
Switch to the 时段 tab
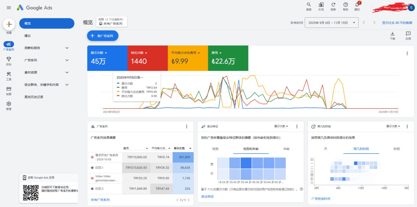coord(396,149)
